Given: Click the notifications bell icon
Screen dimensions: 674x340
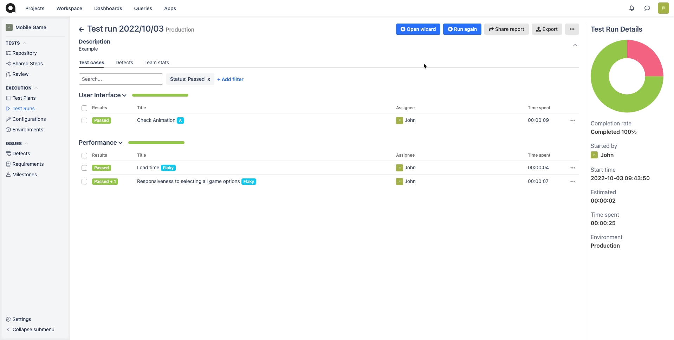Looking at the screenshot, I should pos(631,8).
